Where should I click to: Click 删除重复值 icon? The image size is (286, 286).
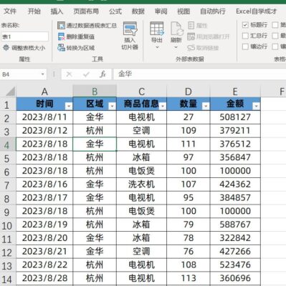tap(61, 36)
